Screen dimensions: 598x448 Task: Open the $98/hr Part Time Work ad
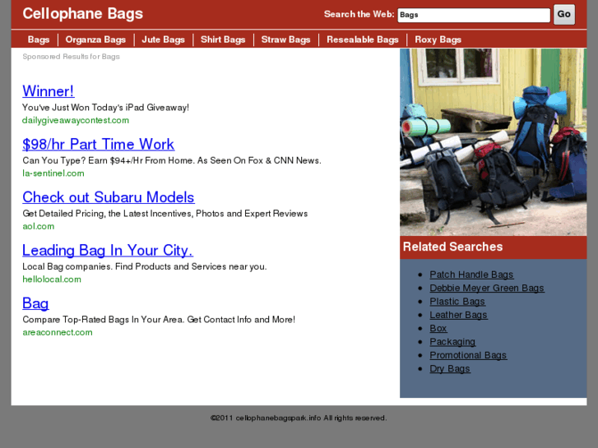coord(99,144)
